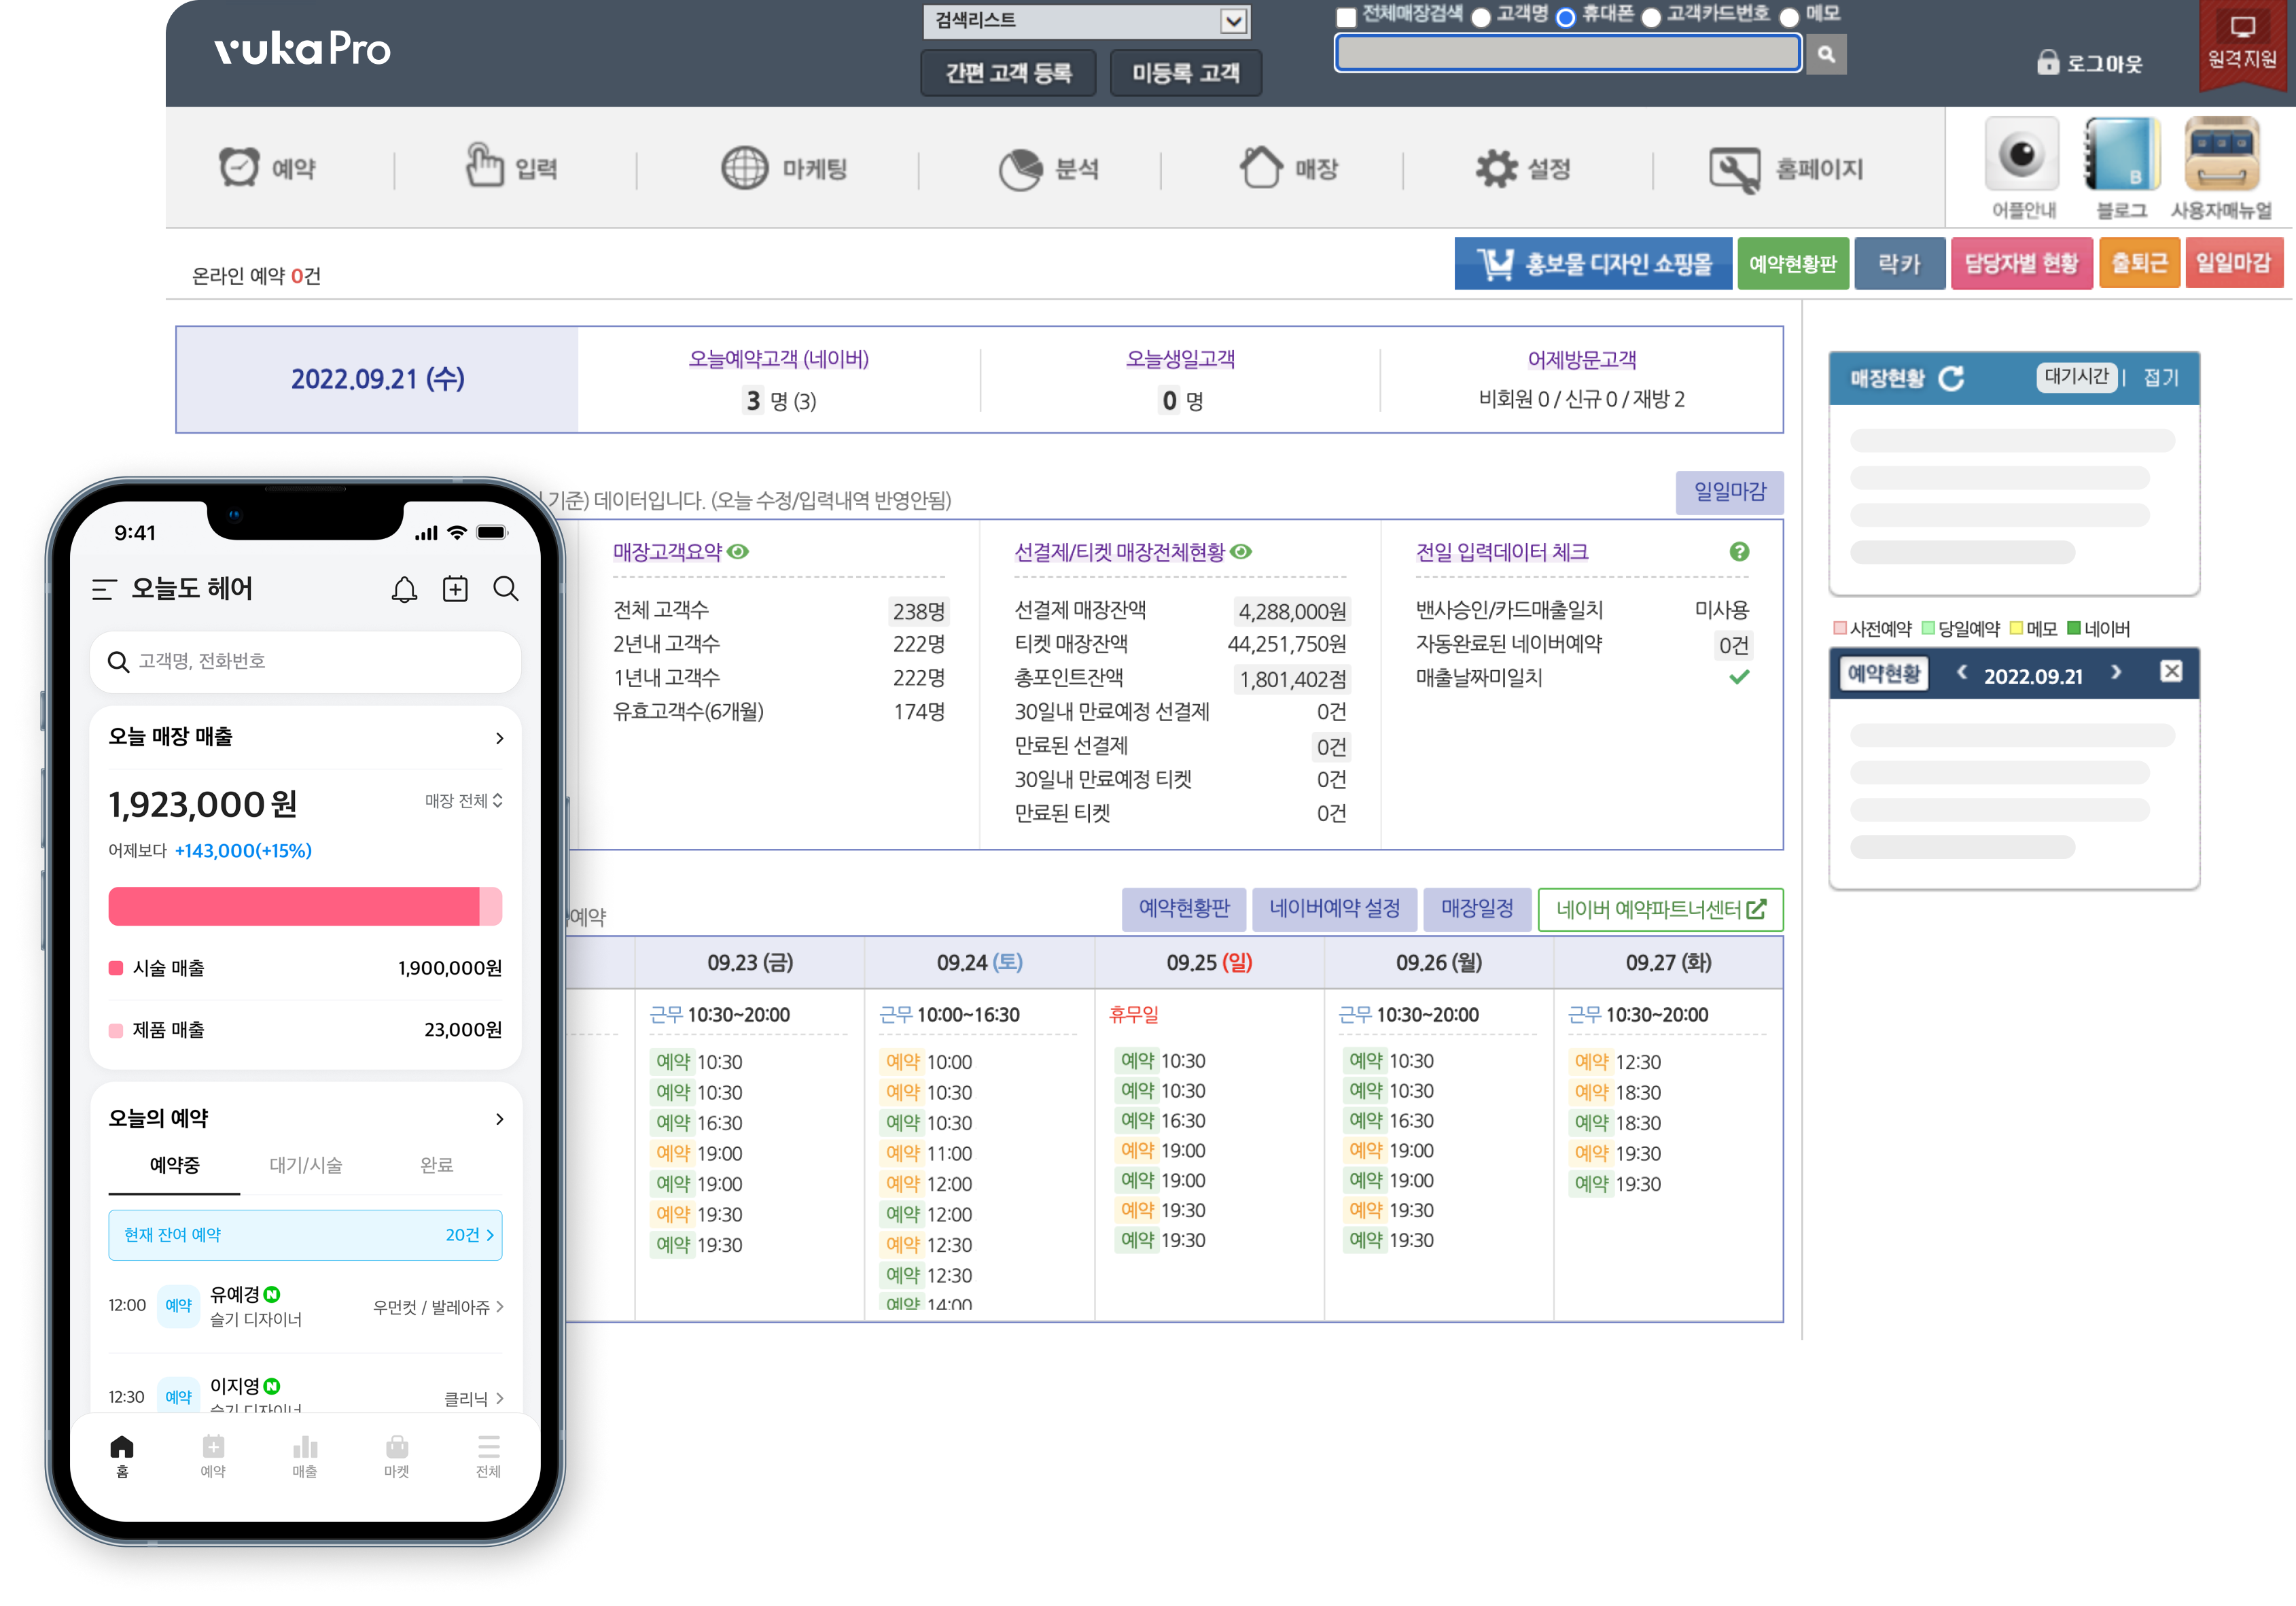Screen dimensions: 2296x1606
Task: Tap the notification bell icon on phone
Action: (404, 589)
